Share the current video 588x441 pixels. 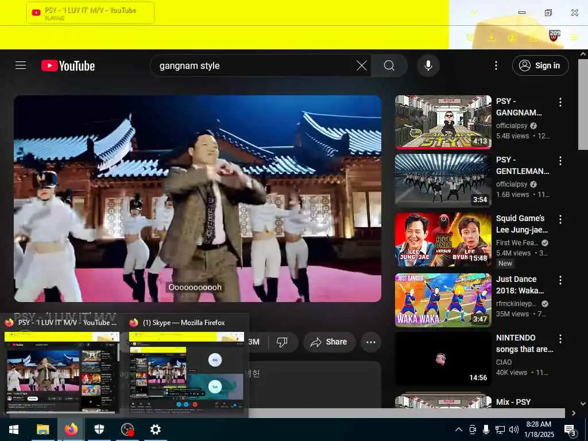(x=329, y=342)
